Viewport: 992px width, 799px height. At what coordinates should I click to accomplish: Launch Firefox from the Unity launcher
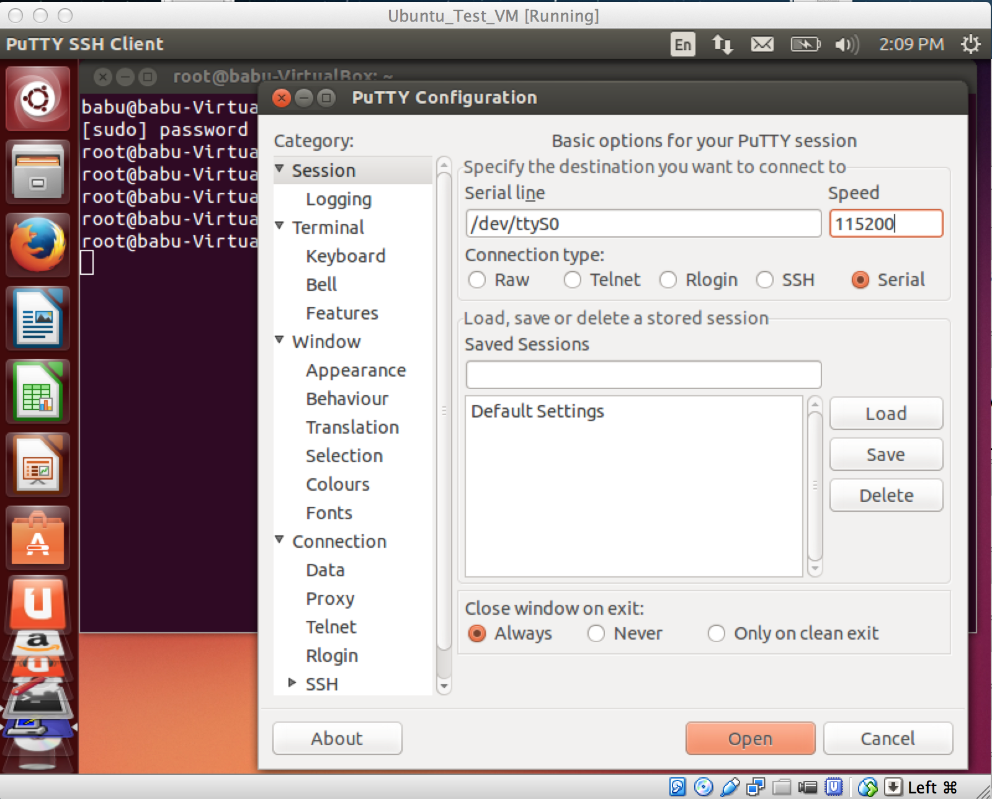click(38, 246)
